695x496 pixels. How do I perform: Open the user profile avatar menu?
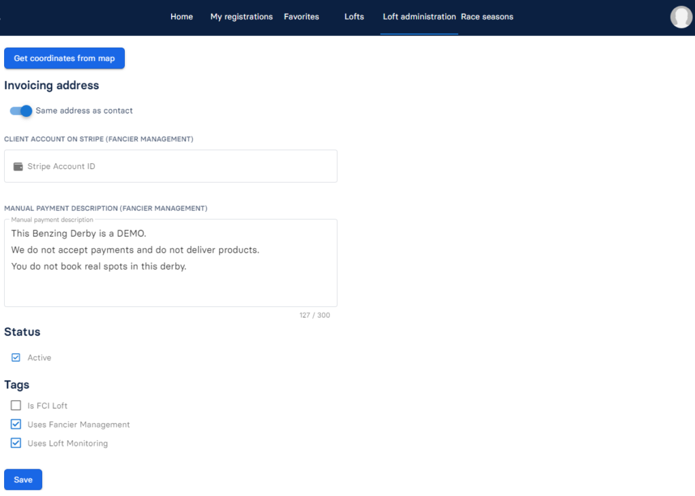tap(681, 17)
